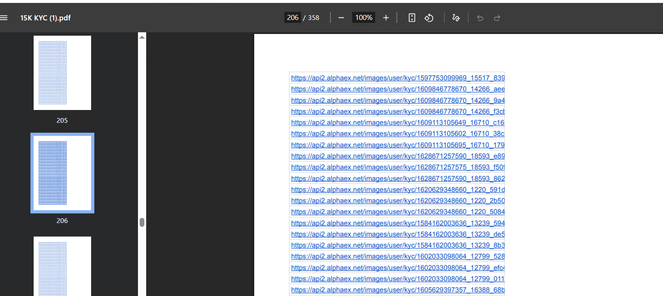Select the highlighted page 206 thumbnail
663x296 pixels.
62,173
